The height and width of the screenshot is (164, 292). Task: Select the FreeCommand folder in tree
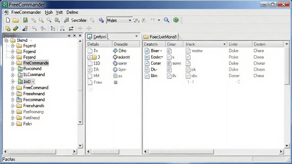36,88
